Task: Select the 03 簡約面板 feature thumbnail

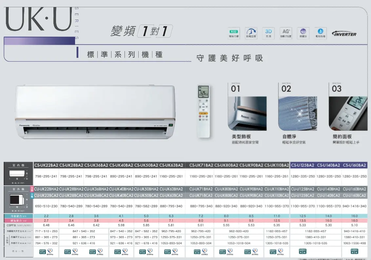Action: click(x=347, y=113)
